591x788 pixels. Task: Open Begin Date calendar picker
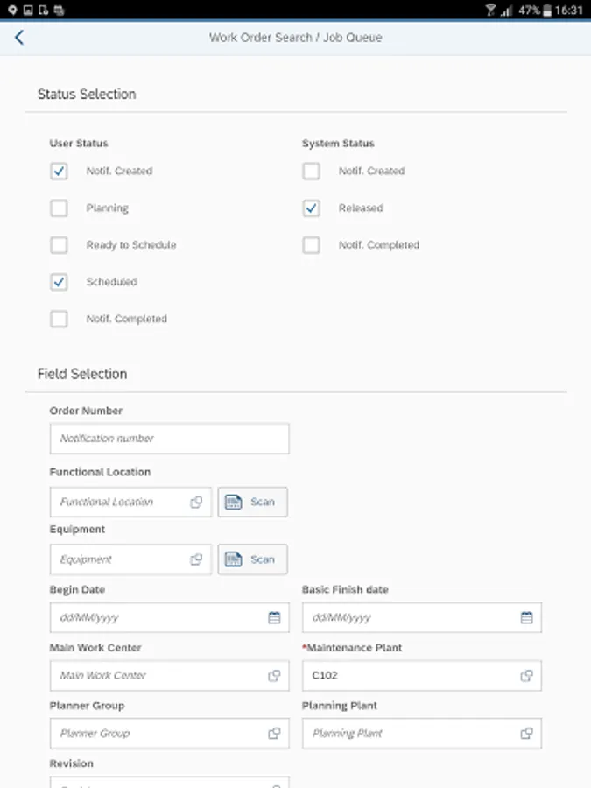click(x=274, y=617)
